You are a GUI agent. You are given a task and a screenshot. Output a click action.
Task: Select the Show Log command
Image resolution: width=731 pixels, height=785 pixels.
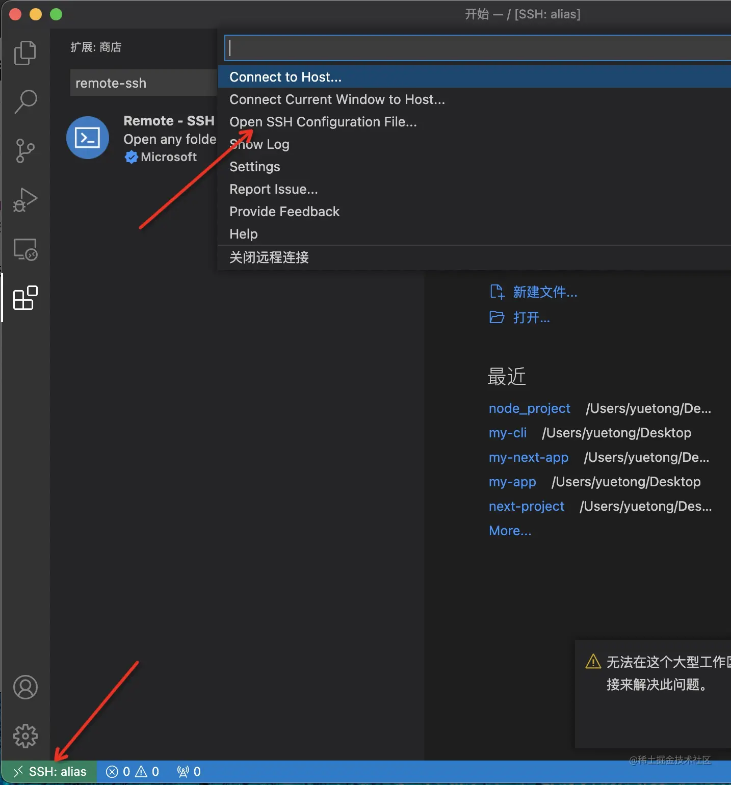pos(474,144)
